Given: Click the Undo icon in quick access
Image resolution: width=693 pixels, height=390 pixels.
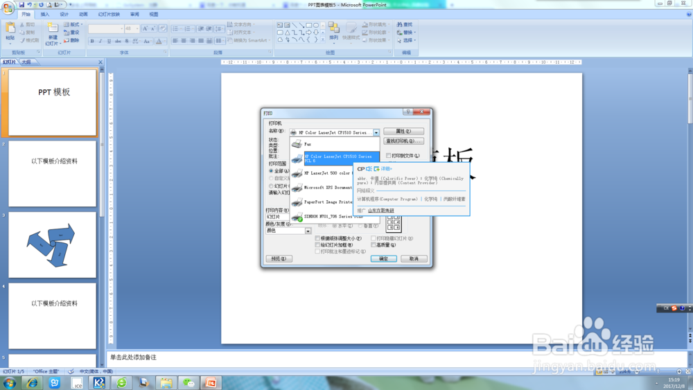Looking at the screenshot, I should coord(29,5).
